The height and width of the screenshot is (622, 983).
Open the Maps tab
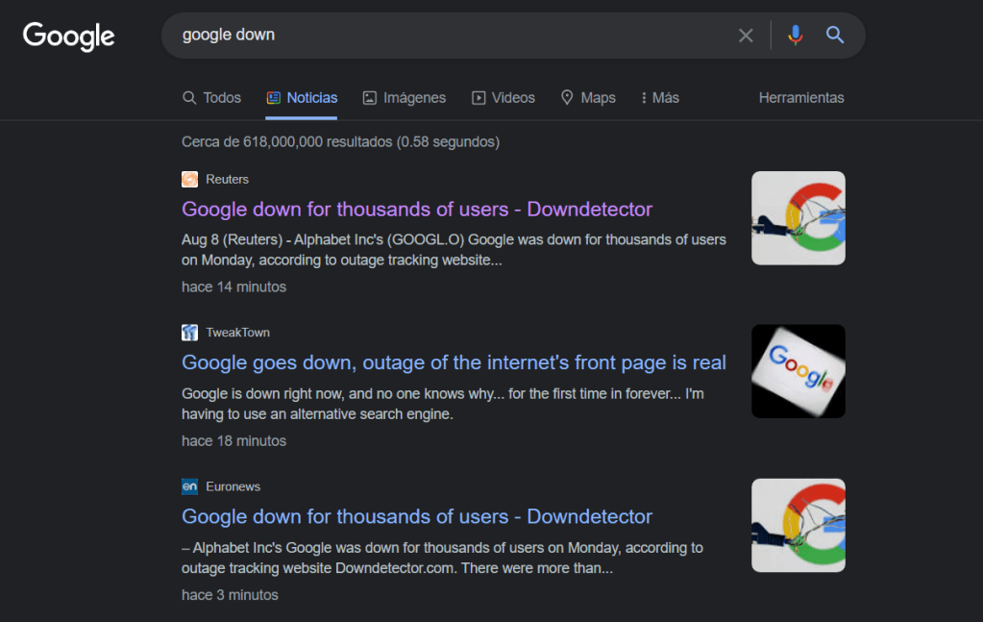(x=588, y=98)
